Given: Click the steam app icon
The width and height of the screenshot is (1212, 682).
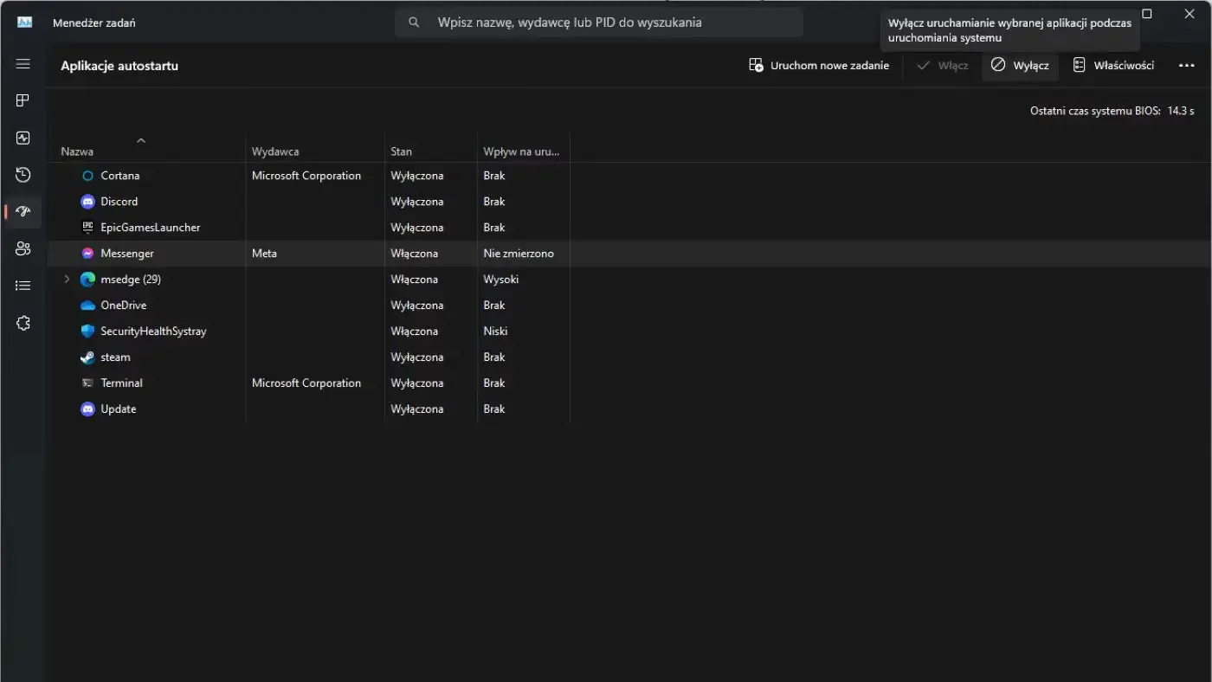Looking at the screenshot, I should click(x=87, y=357).
